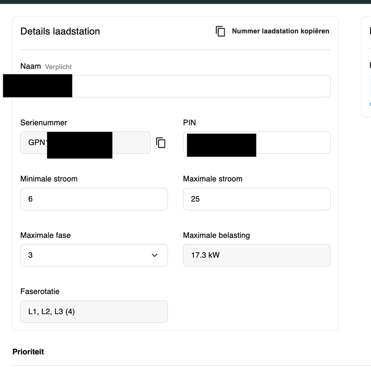Click the Maximale fase label
The width and height of the screenshot is (371, 367).
(45, 235)
